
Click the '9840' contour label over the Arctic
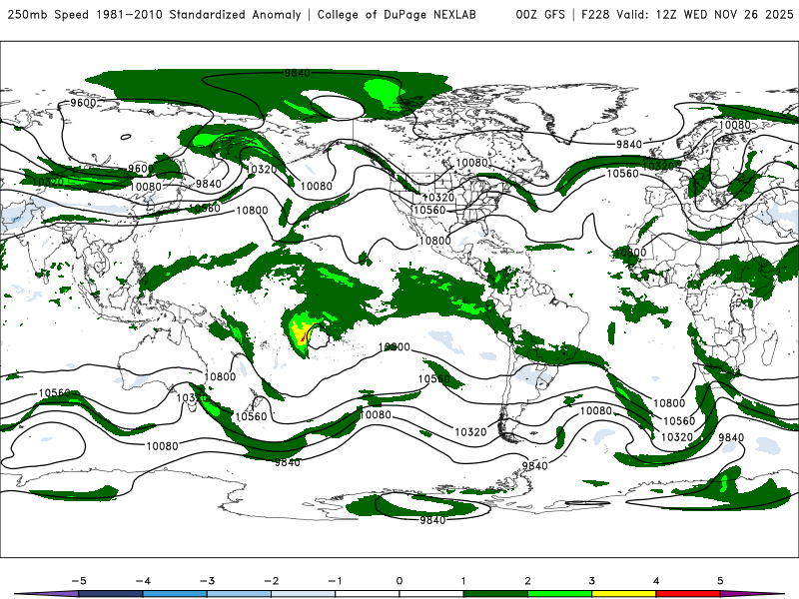pyautogui.click(x=298, y=73)
